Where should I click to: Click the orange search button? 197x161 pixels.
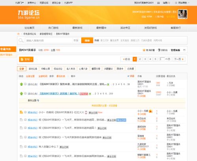(x=87, y=41)
